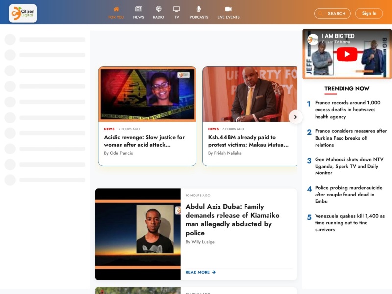Click the Abdul Aziz Duba article thumbnail
This screenshot has width=392, height=294.
tap(138, 234)
